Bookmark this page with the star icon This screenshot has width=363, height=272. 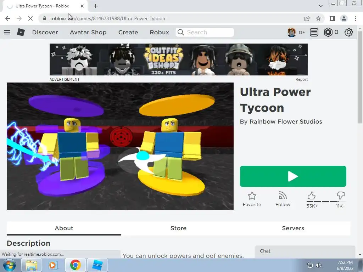pos(318,18)
